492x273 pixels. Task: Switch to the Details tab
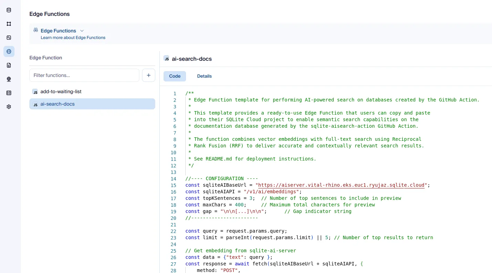(204, 76)
